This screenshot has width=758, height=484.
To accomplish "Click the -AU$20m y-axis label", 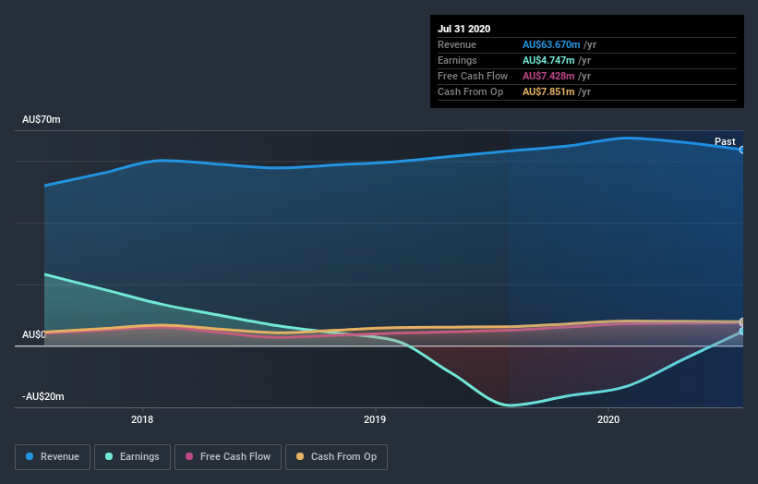I will click(x=43, y=396).
